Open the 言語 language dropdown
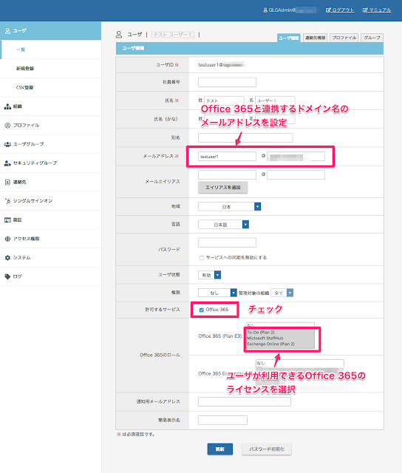The image size is (402, 473). coord(223,225)
